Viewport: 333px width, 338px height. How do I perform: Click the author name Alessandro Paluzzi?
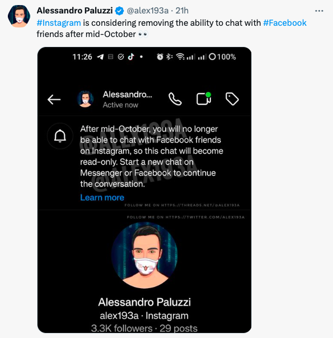coord(74,11)
